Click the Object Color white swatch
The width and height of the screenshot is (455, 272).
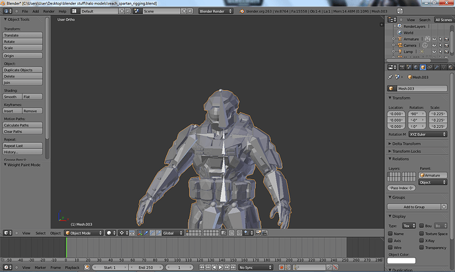click(x=402, y=260)
